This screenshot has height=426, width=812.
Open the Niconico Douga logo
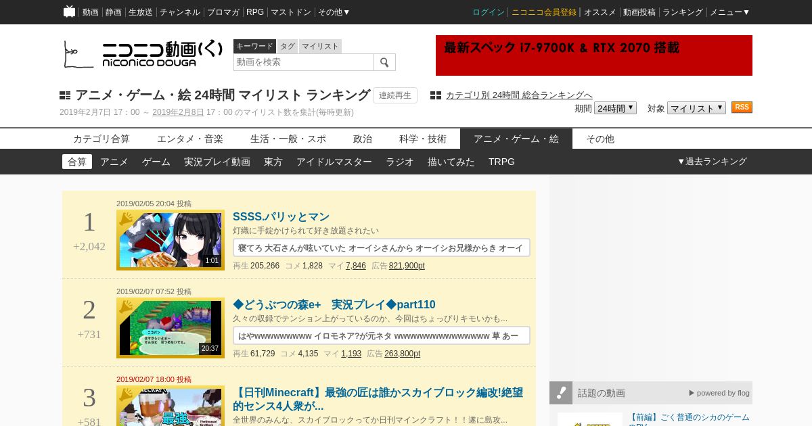pos(143,54)
